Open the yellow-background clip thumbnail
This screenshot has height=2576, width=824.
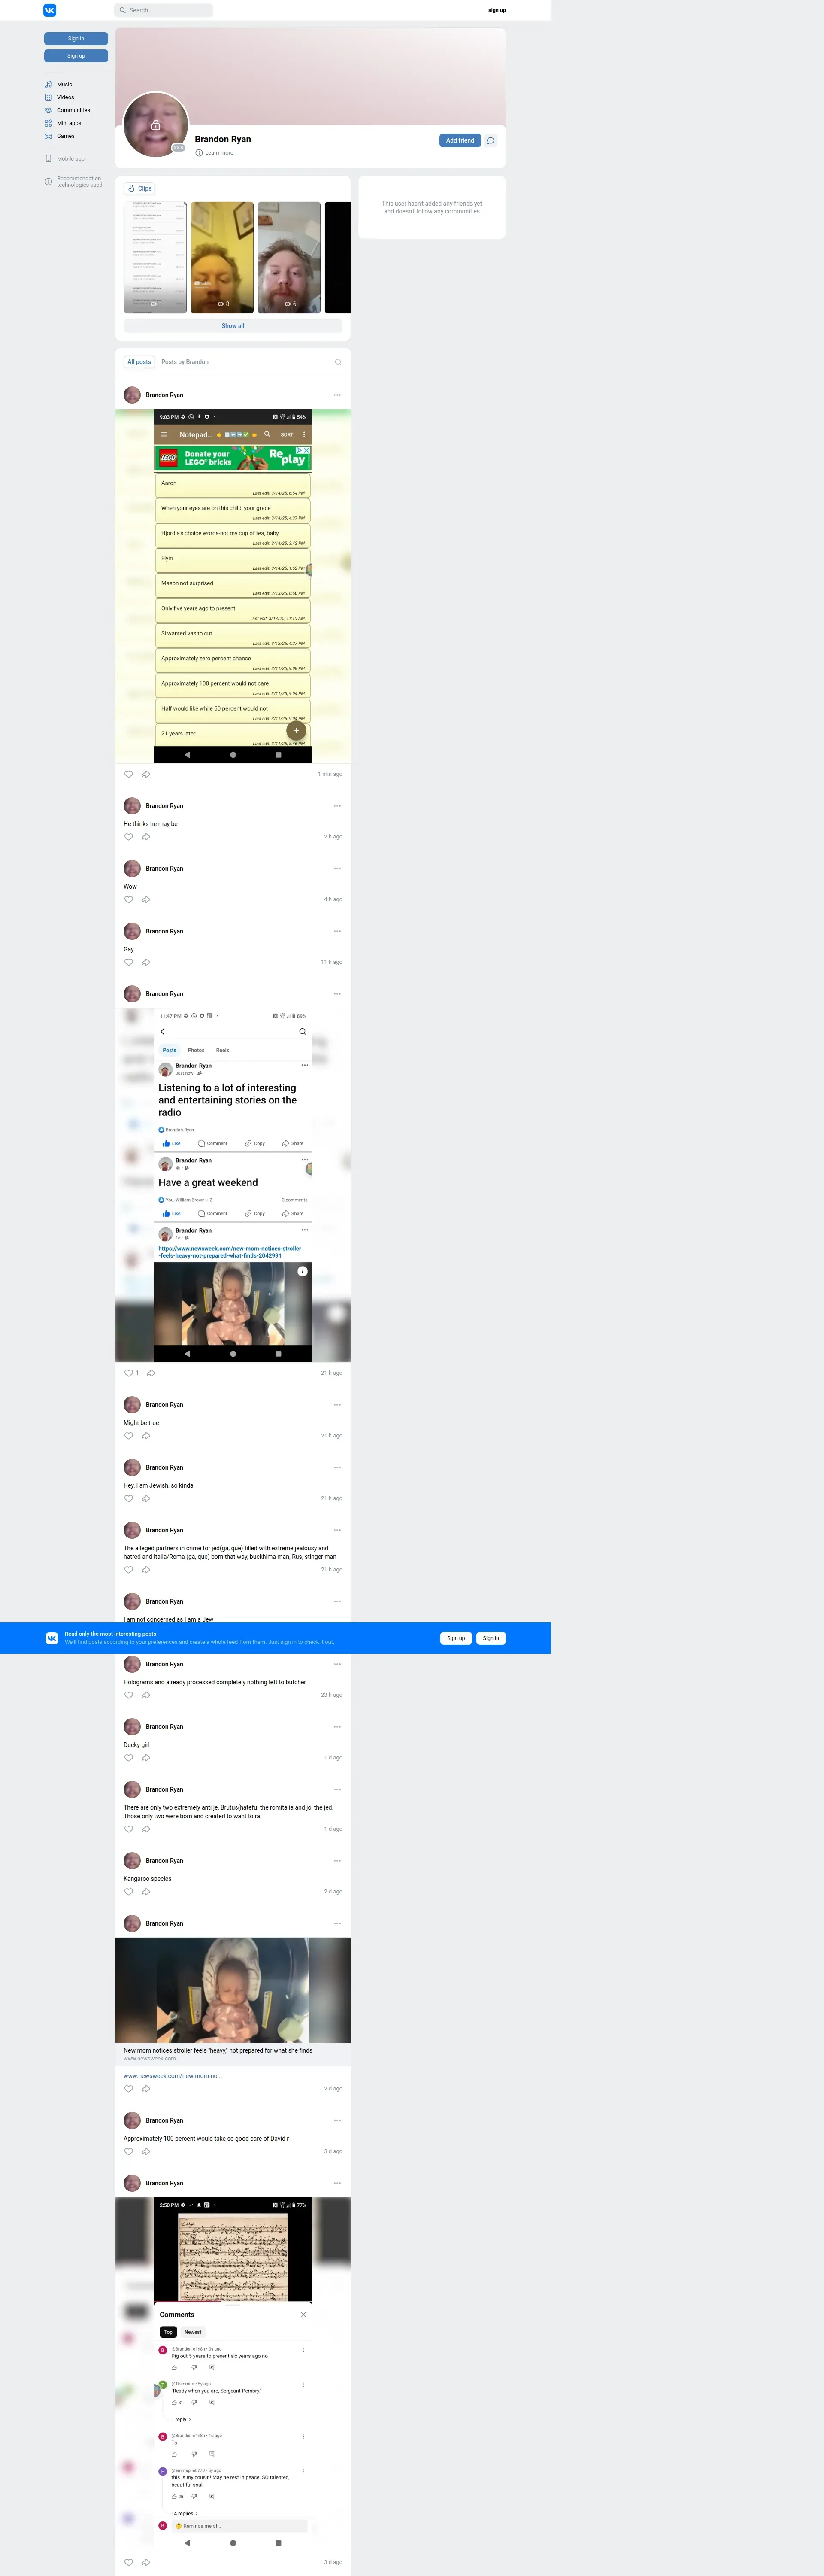click(222, 257)
